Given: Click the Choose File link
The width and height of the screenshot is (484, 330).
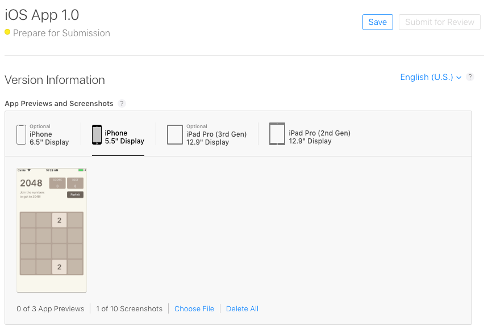Looking at the screenshot, I should 194,309.
